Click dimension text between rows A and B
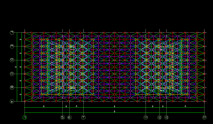This screenshot has width=213, height=124. 21,95
